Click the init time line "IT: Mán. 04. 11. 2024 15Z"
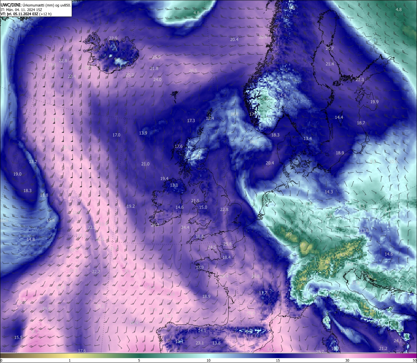The width and height of the screenshot is (417, 363). [22, 10]
